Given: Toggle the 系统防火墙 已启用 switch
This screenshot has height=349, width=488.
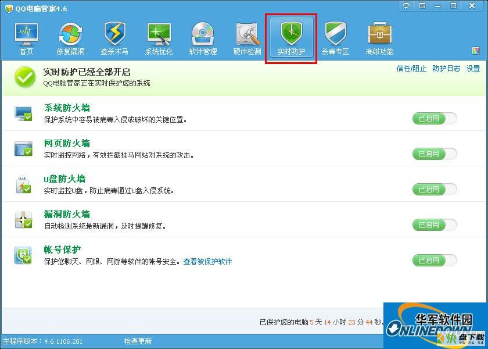Looking at the screenshot, I should 435,119.
